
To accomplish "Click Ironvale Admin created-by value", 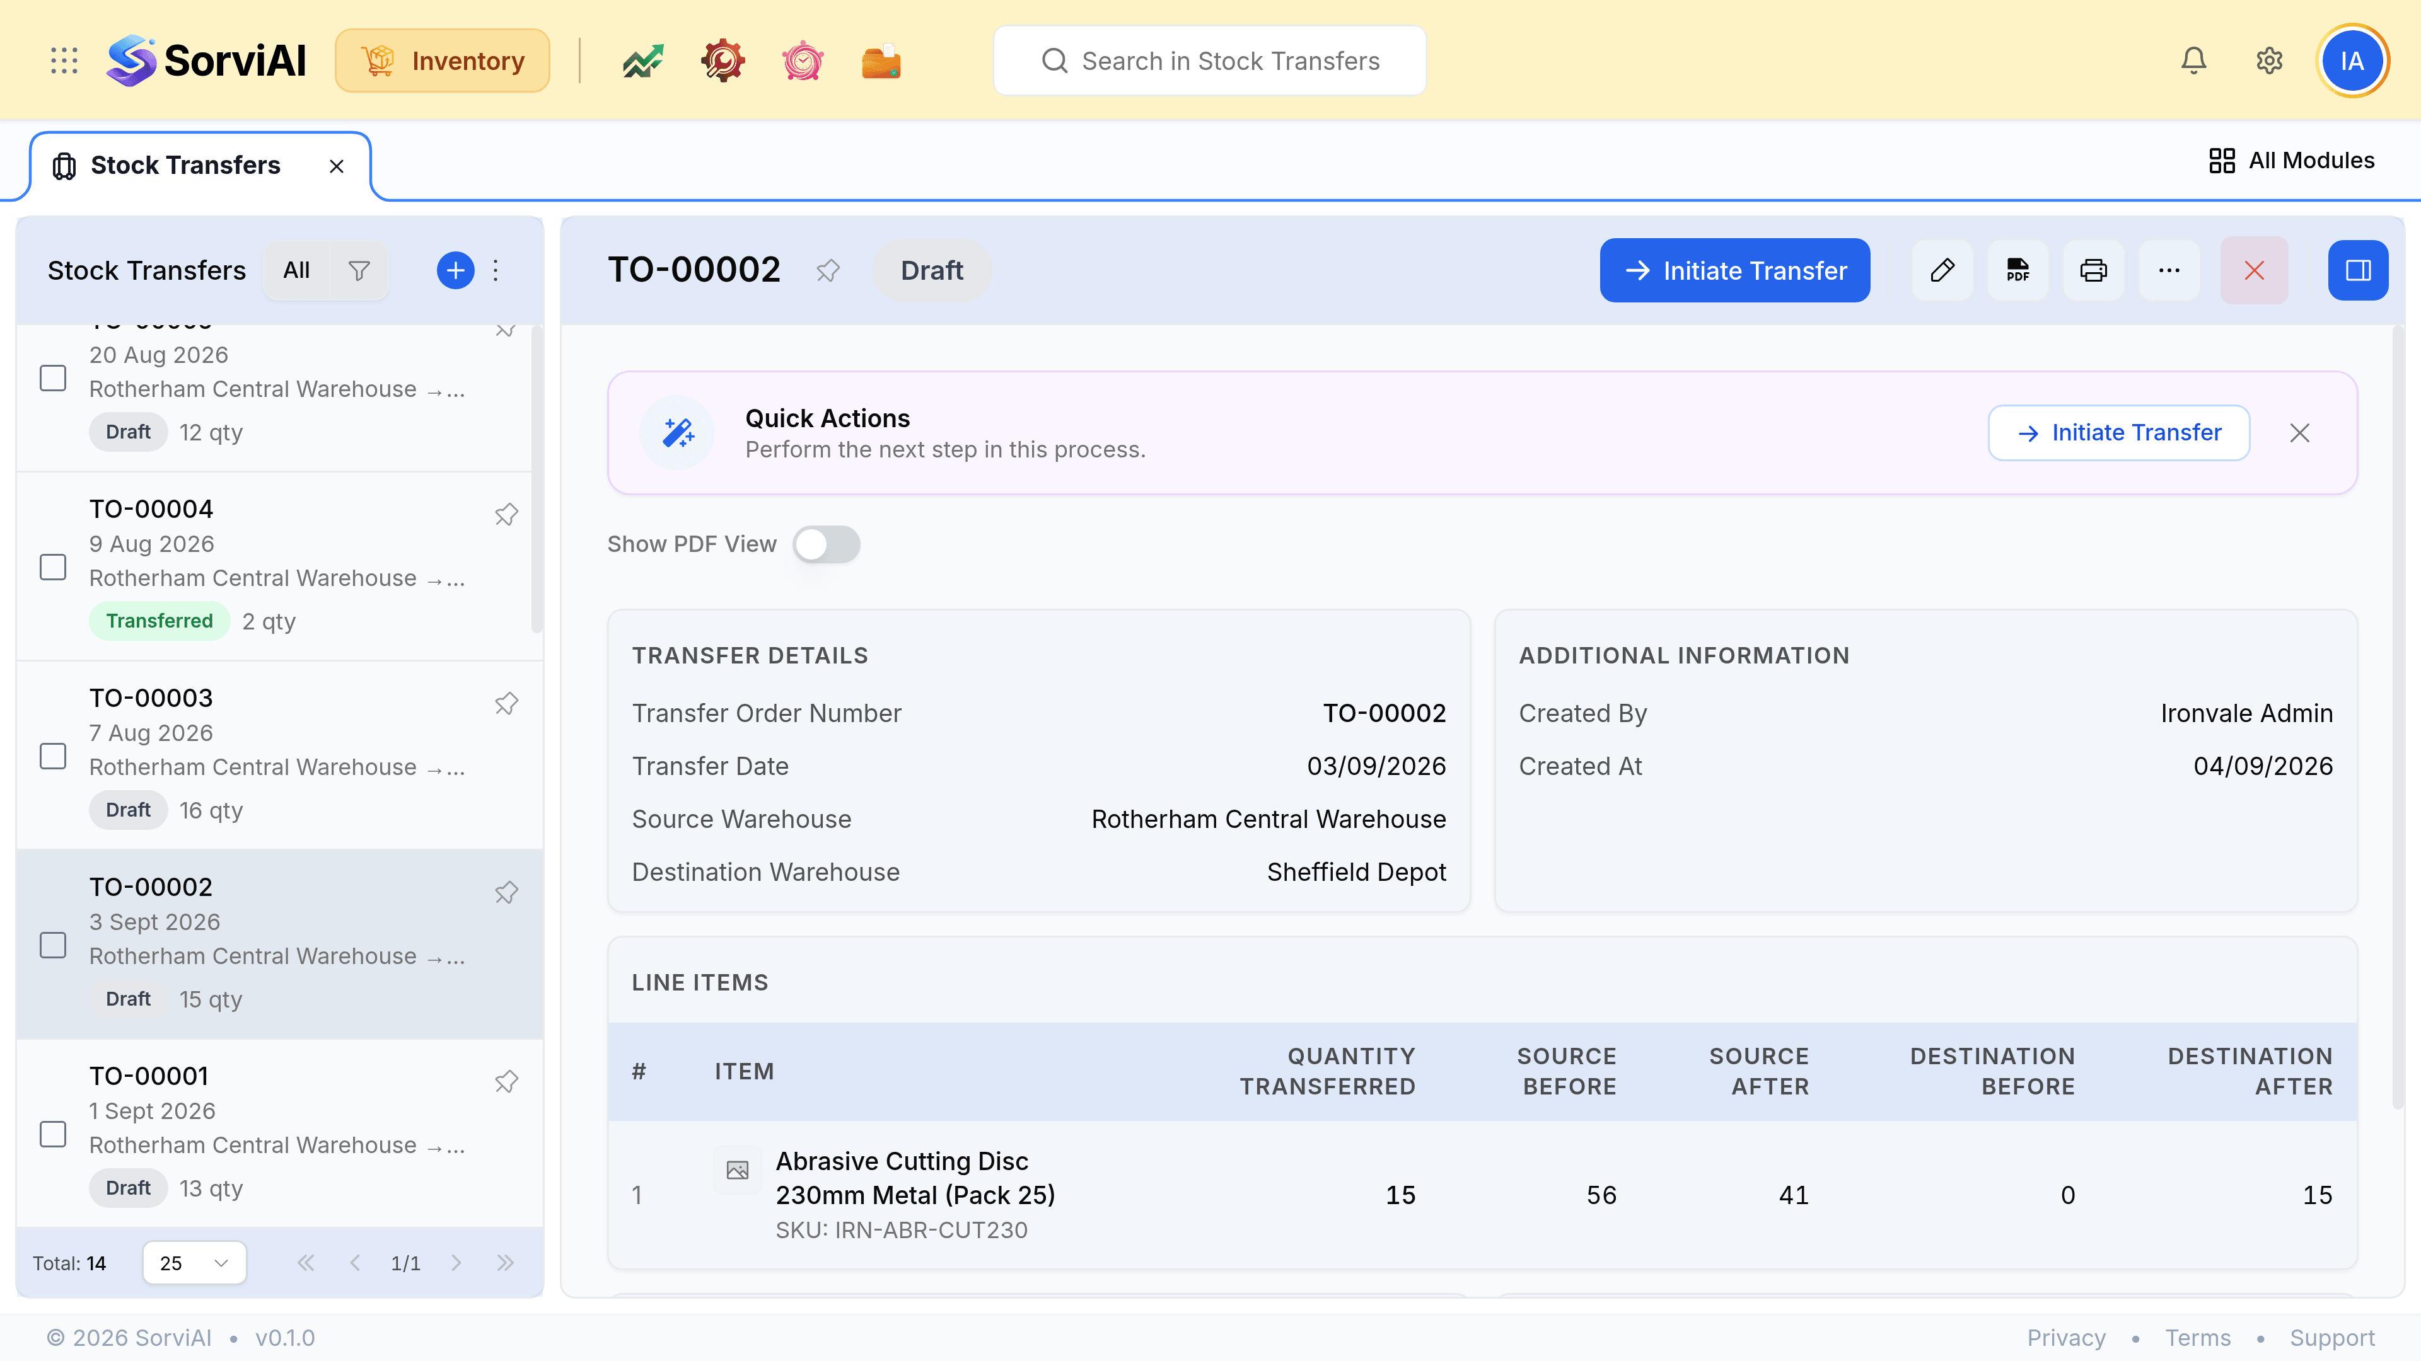I will pos(2246,713).
